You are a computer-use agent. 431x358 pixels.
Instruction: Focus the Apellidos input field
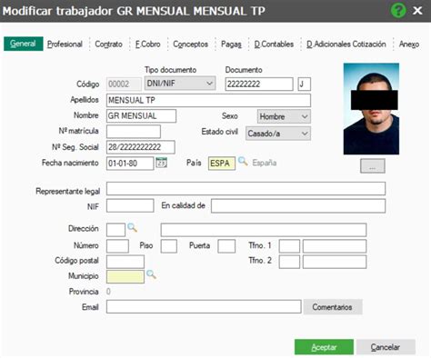tap(208, 100)
